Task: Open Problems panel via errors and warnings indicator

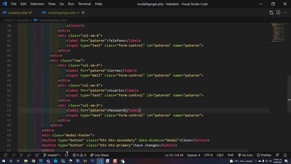Action: (x=79, y=155)
